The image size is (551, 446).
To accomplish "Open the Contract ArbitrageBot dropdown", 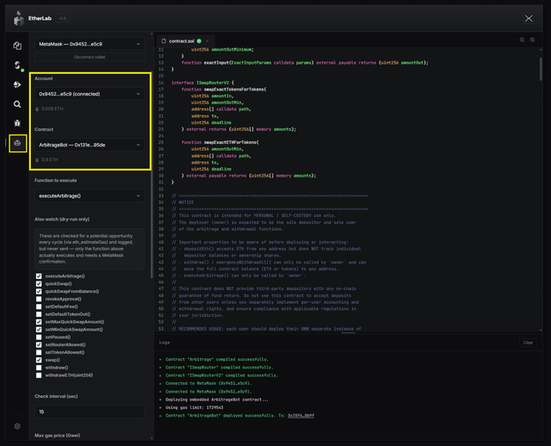I will (90, 145).
